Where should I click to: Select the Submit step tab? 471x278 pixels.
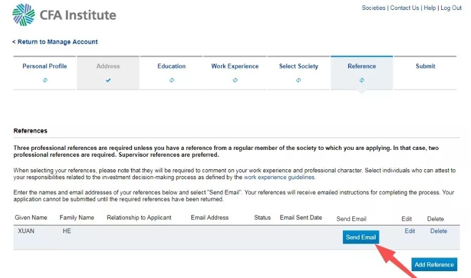[425, 66]
